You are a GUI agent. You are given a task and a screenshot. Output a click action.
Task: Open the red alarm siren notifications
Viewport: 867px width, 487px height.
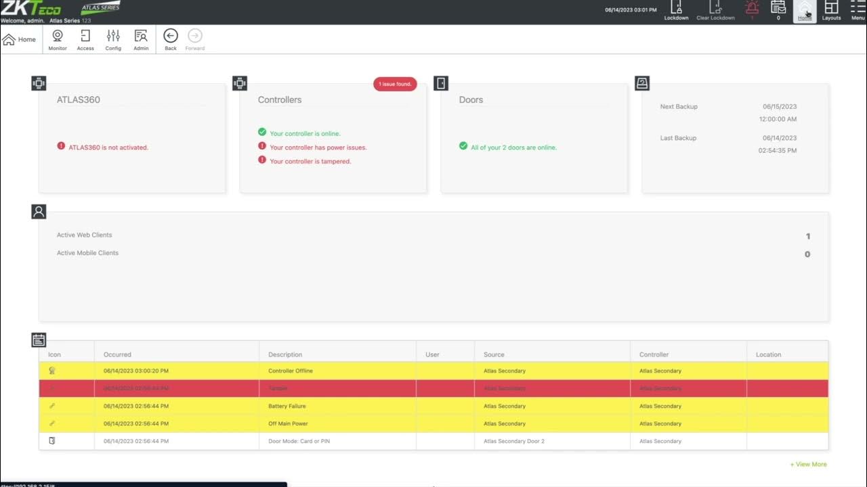[752, 9]
